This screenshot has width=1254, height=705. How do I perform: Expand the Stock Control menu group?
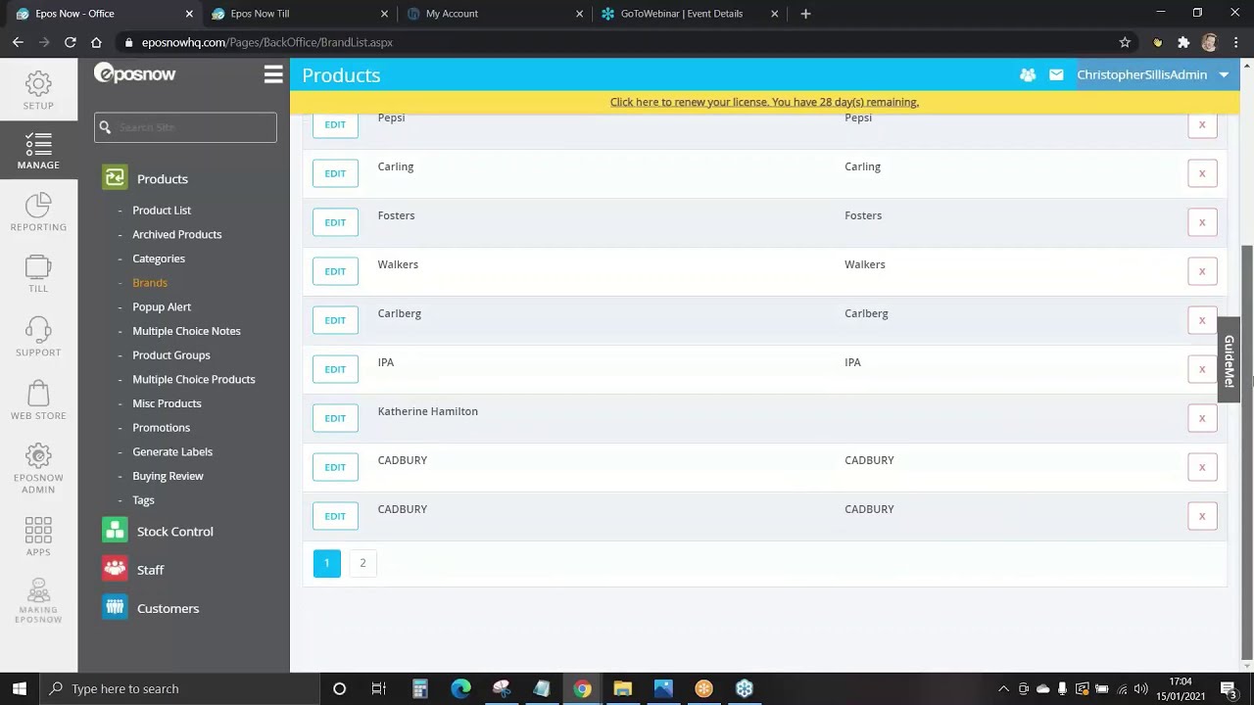[174, 532]
